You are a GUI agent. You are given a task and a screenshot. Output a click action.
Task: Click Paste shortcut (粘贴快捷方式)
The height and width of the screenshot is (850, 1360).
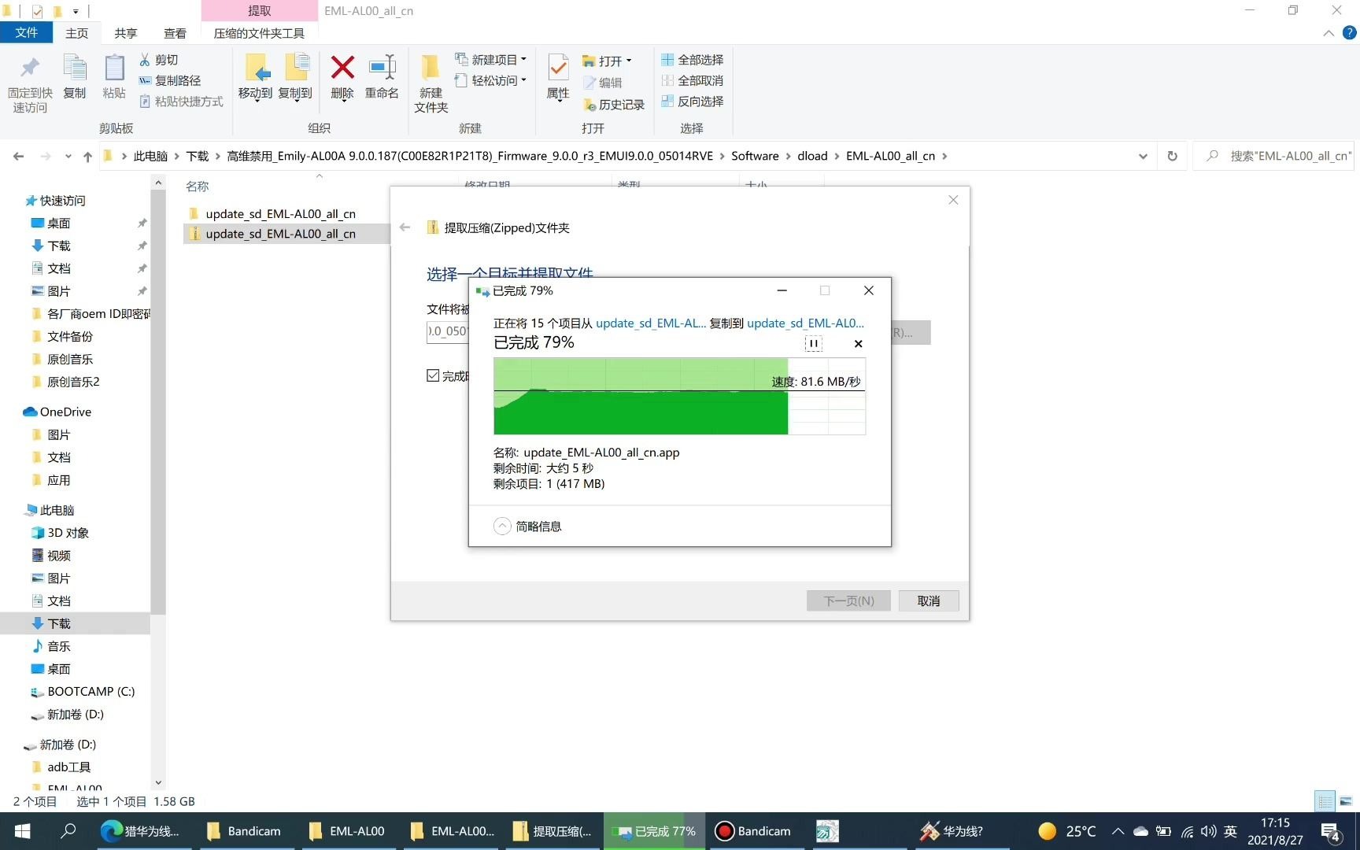(181, 102)
